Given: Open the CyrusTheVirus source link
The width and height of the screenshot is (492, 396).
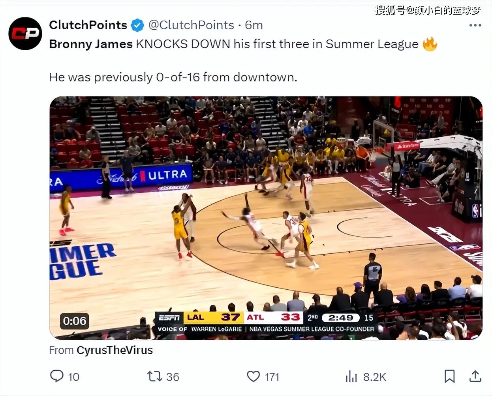Looking at the screenshot, I should point(115,350).
